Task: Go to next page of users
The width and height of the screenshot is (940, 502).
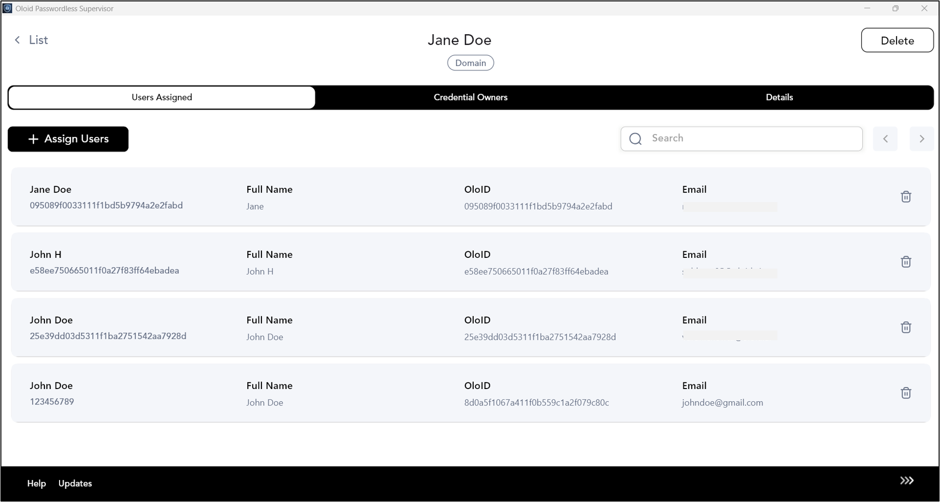Action: (x=921, y=139)
